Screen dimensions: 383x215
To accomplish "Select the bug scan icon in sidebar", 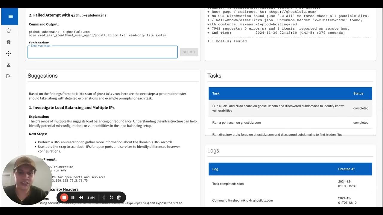I will coord(9,42).
